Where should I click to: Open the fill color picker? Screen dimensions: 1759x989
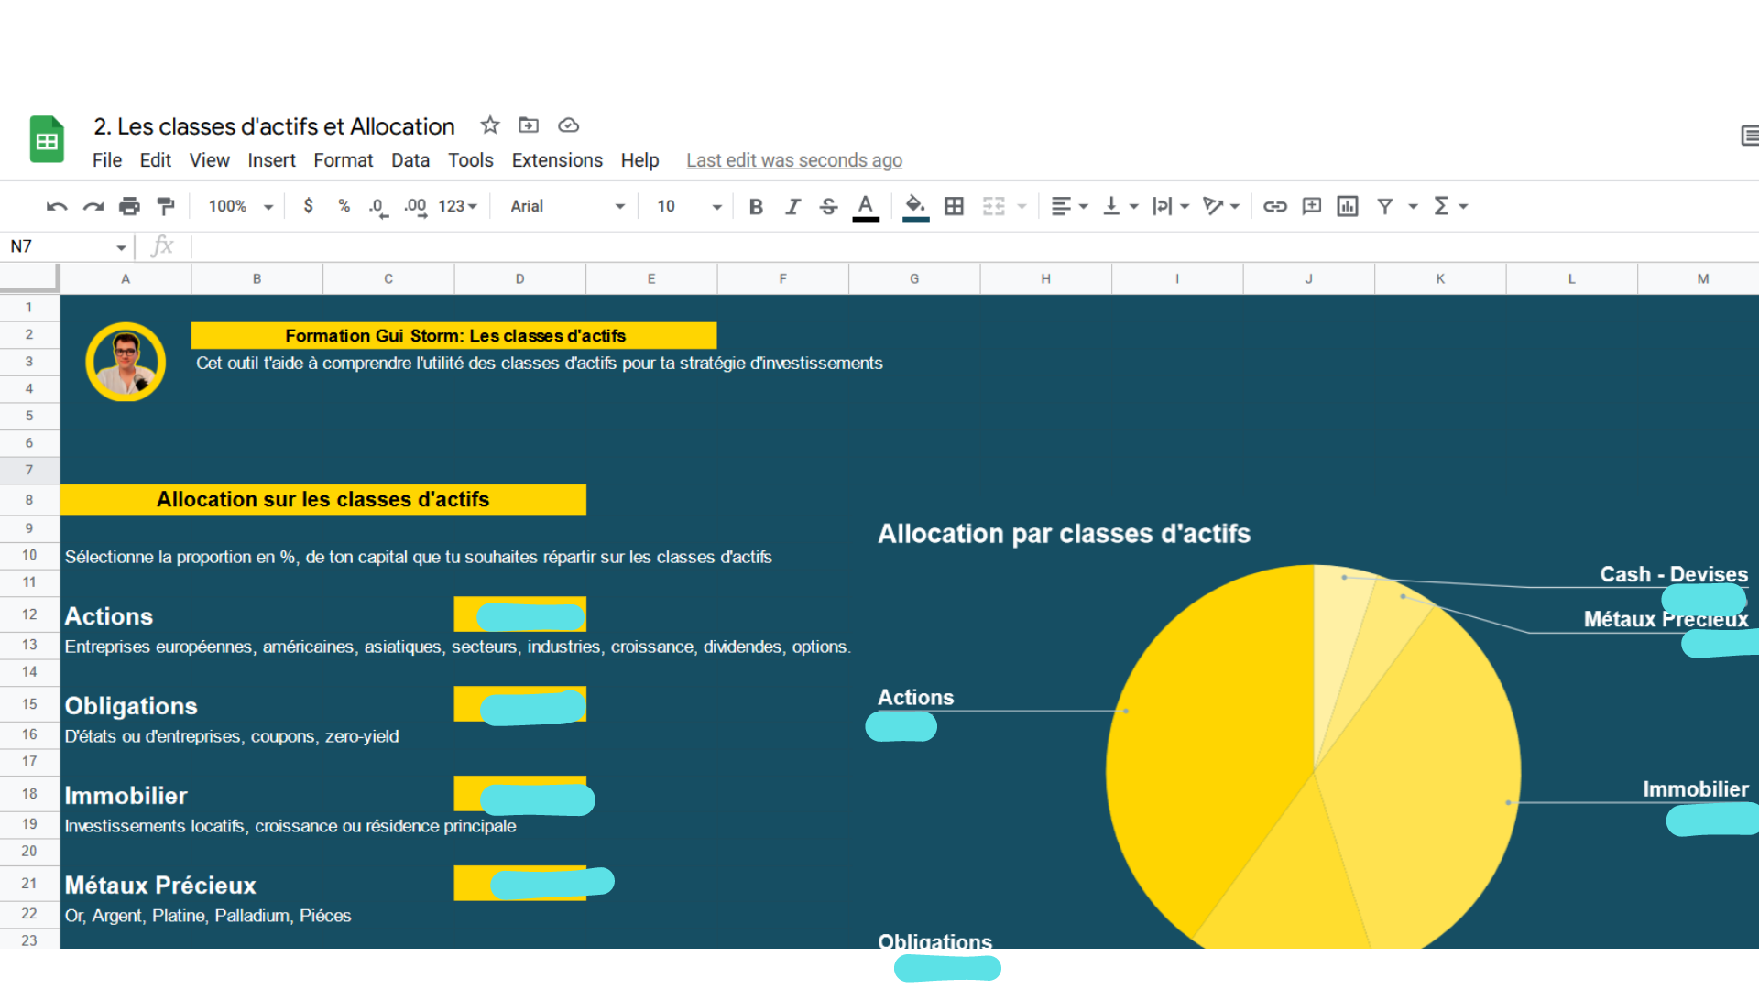[915, 207]
